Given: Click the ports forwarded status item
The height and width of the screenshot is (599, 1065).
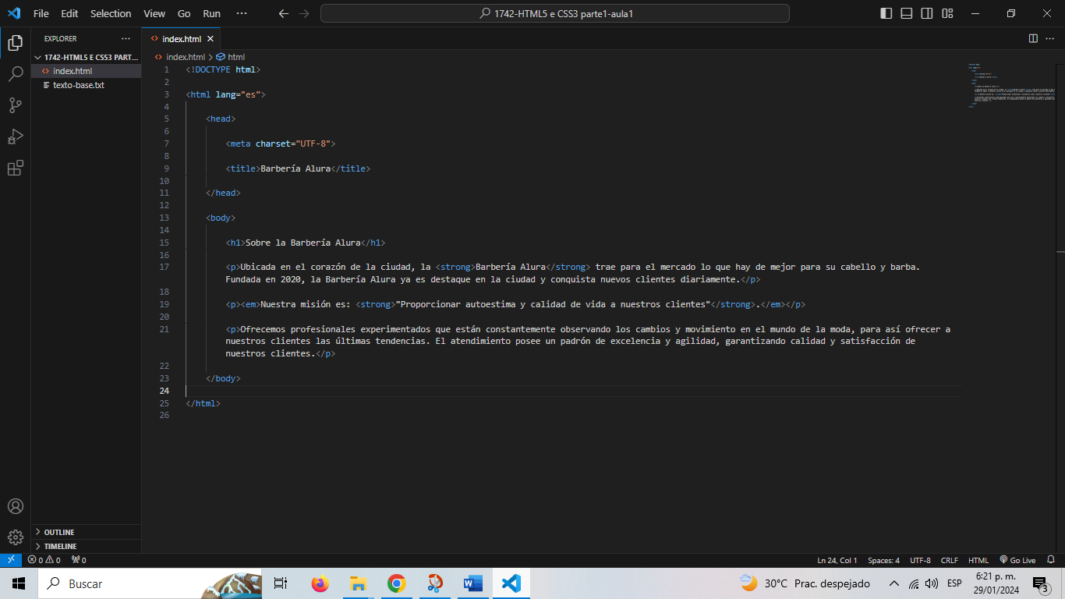Looking at the screenshot, I should click(x=79, y=560).
